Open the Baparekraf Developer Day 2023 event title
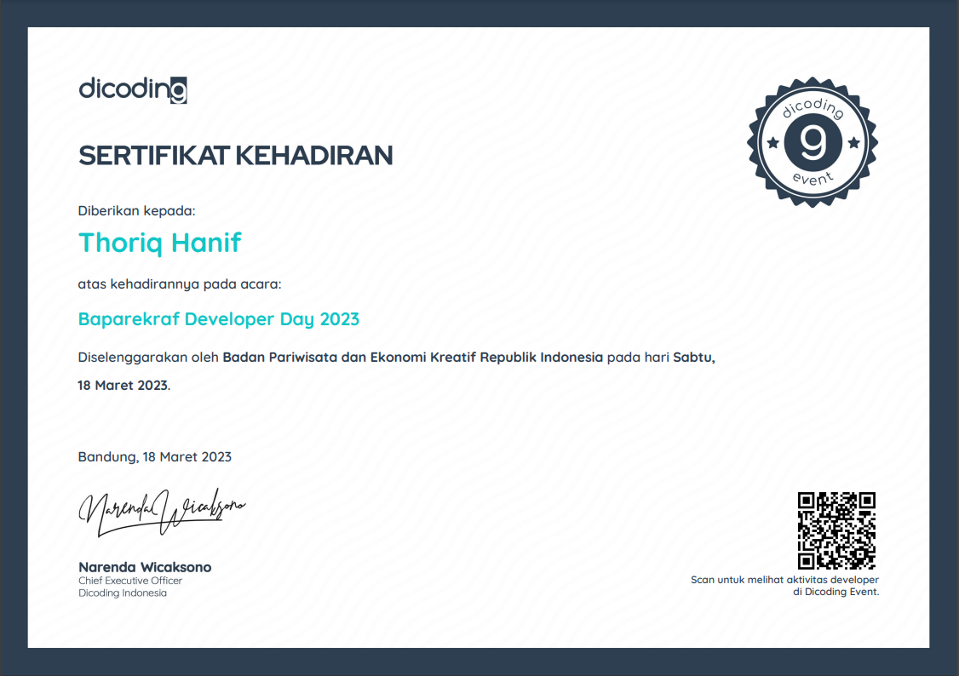 click(219, 319)
